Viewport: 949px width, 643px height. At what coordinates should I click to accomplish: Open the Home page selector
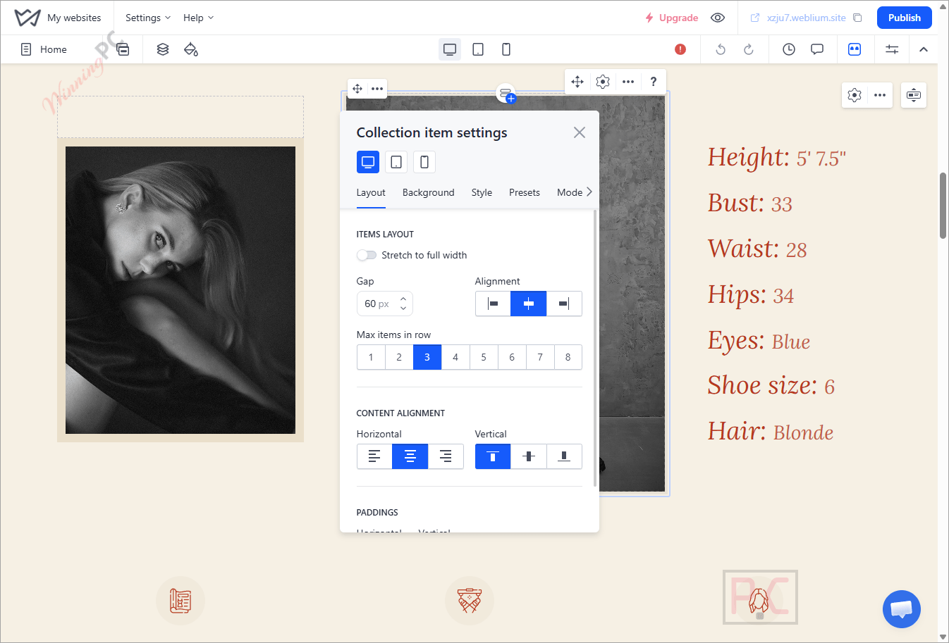44,49
